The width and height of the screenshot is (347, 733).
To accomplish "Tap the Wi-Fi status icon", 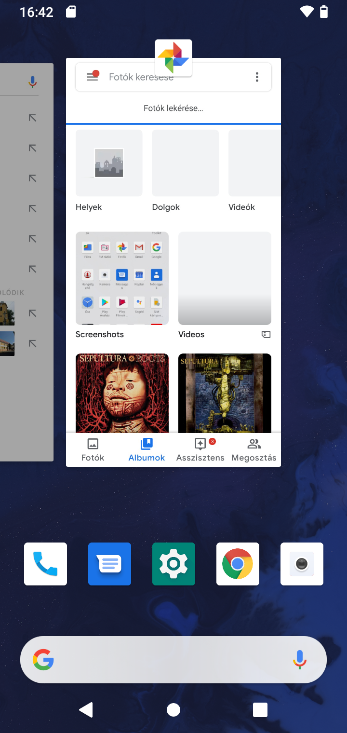I will [x=307, y=12].
